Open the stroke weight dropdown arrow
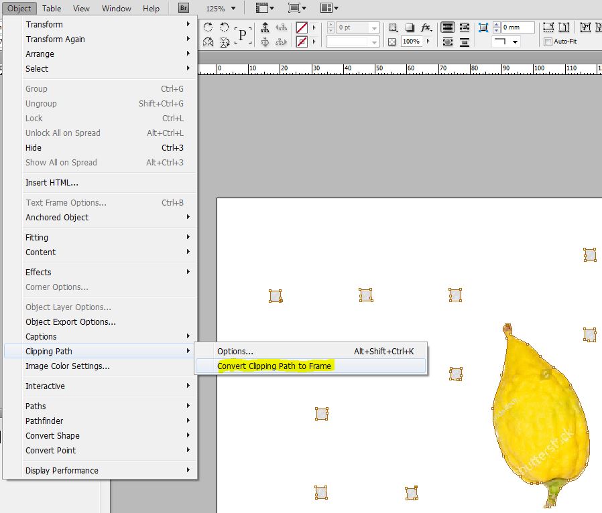The width and height of the screenshot is (602, 513). pyautogui.click(x=374, y=27)
